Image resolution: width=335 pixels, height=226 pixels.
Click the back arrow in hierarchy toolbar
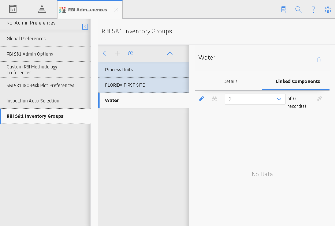[104, 53]
